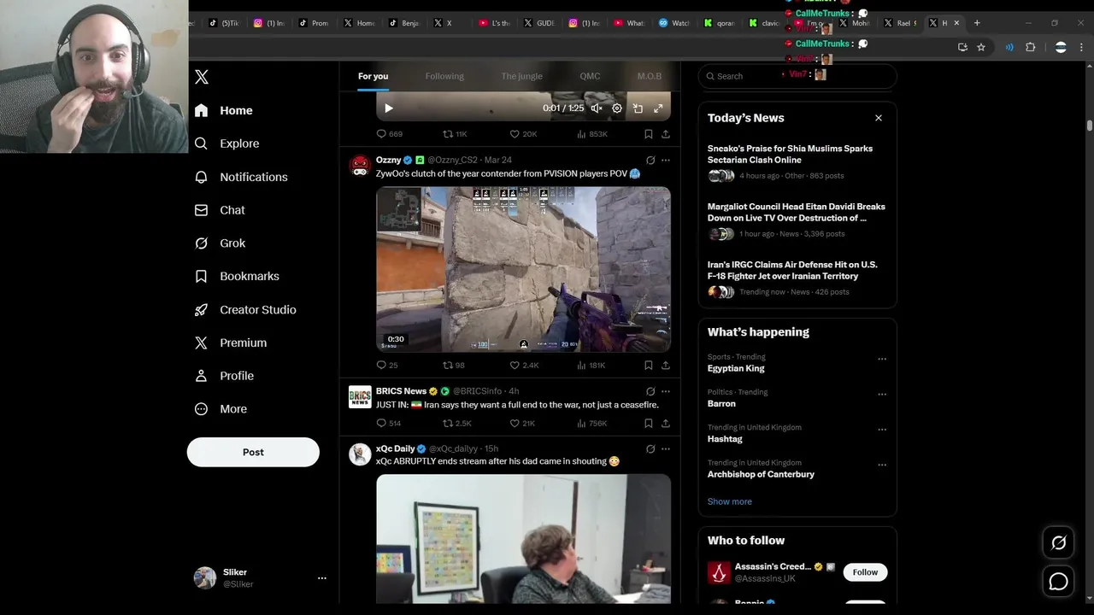Open more options on BRICS News post
Image resolution: width=1094 pixels, height=615 pixels.
click(666, 391)
